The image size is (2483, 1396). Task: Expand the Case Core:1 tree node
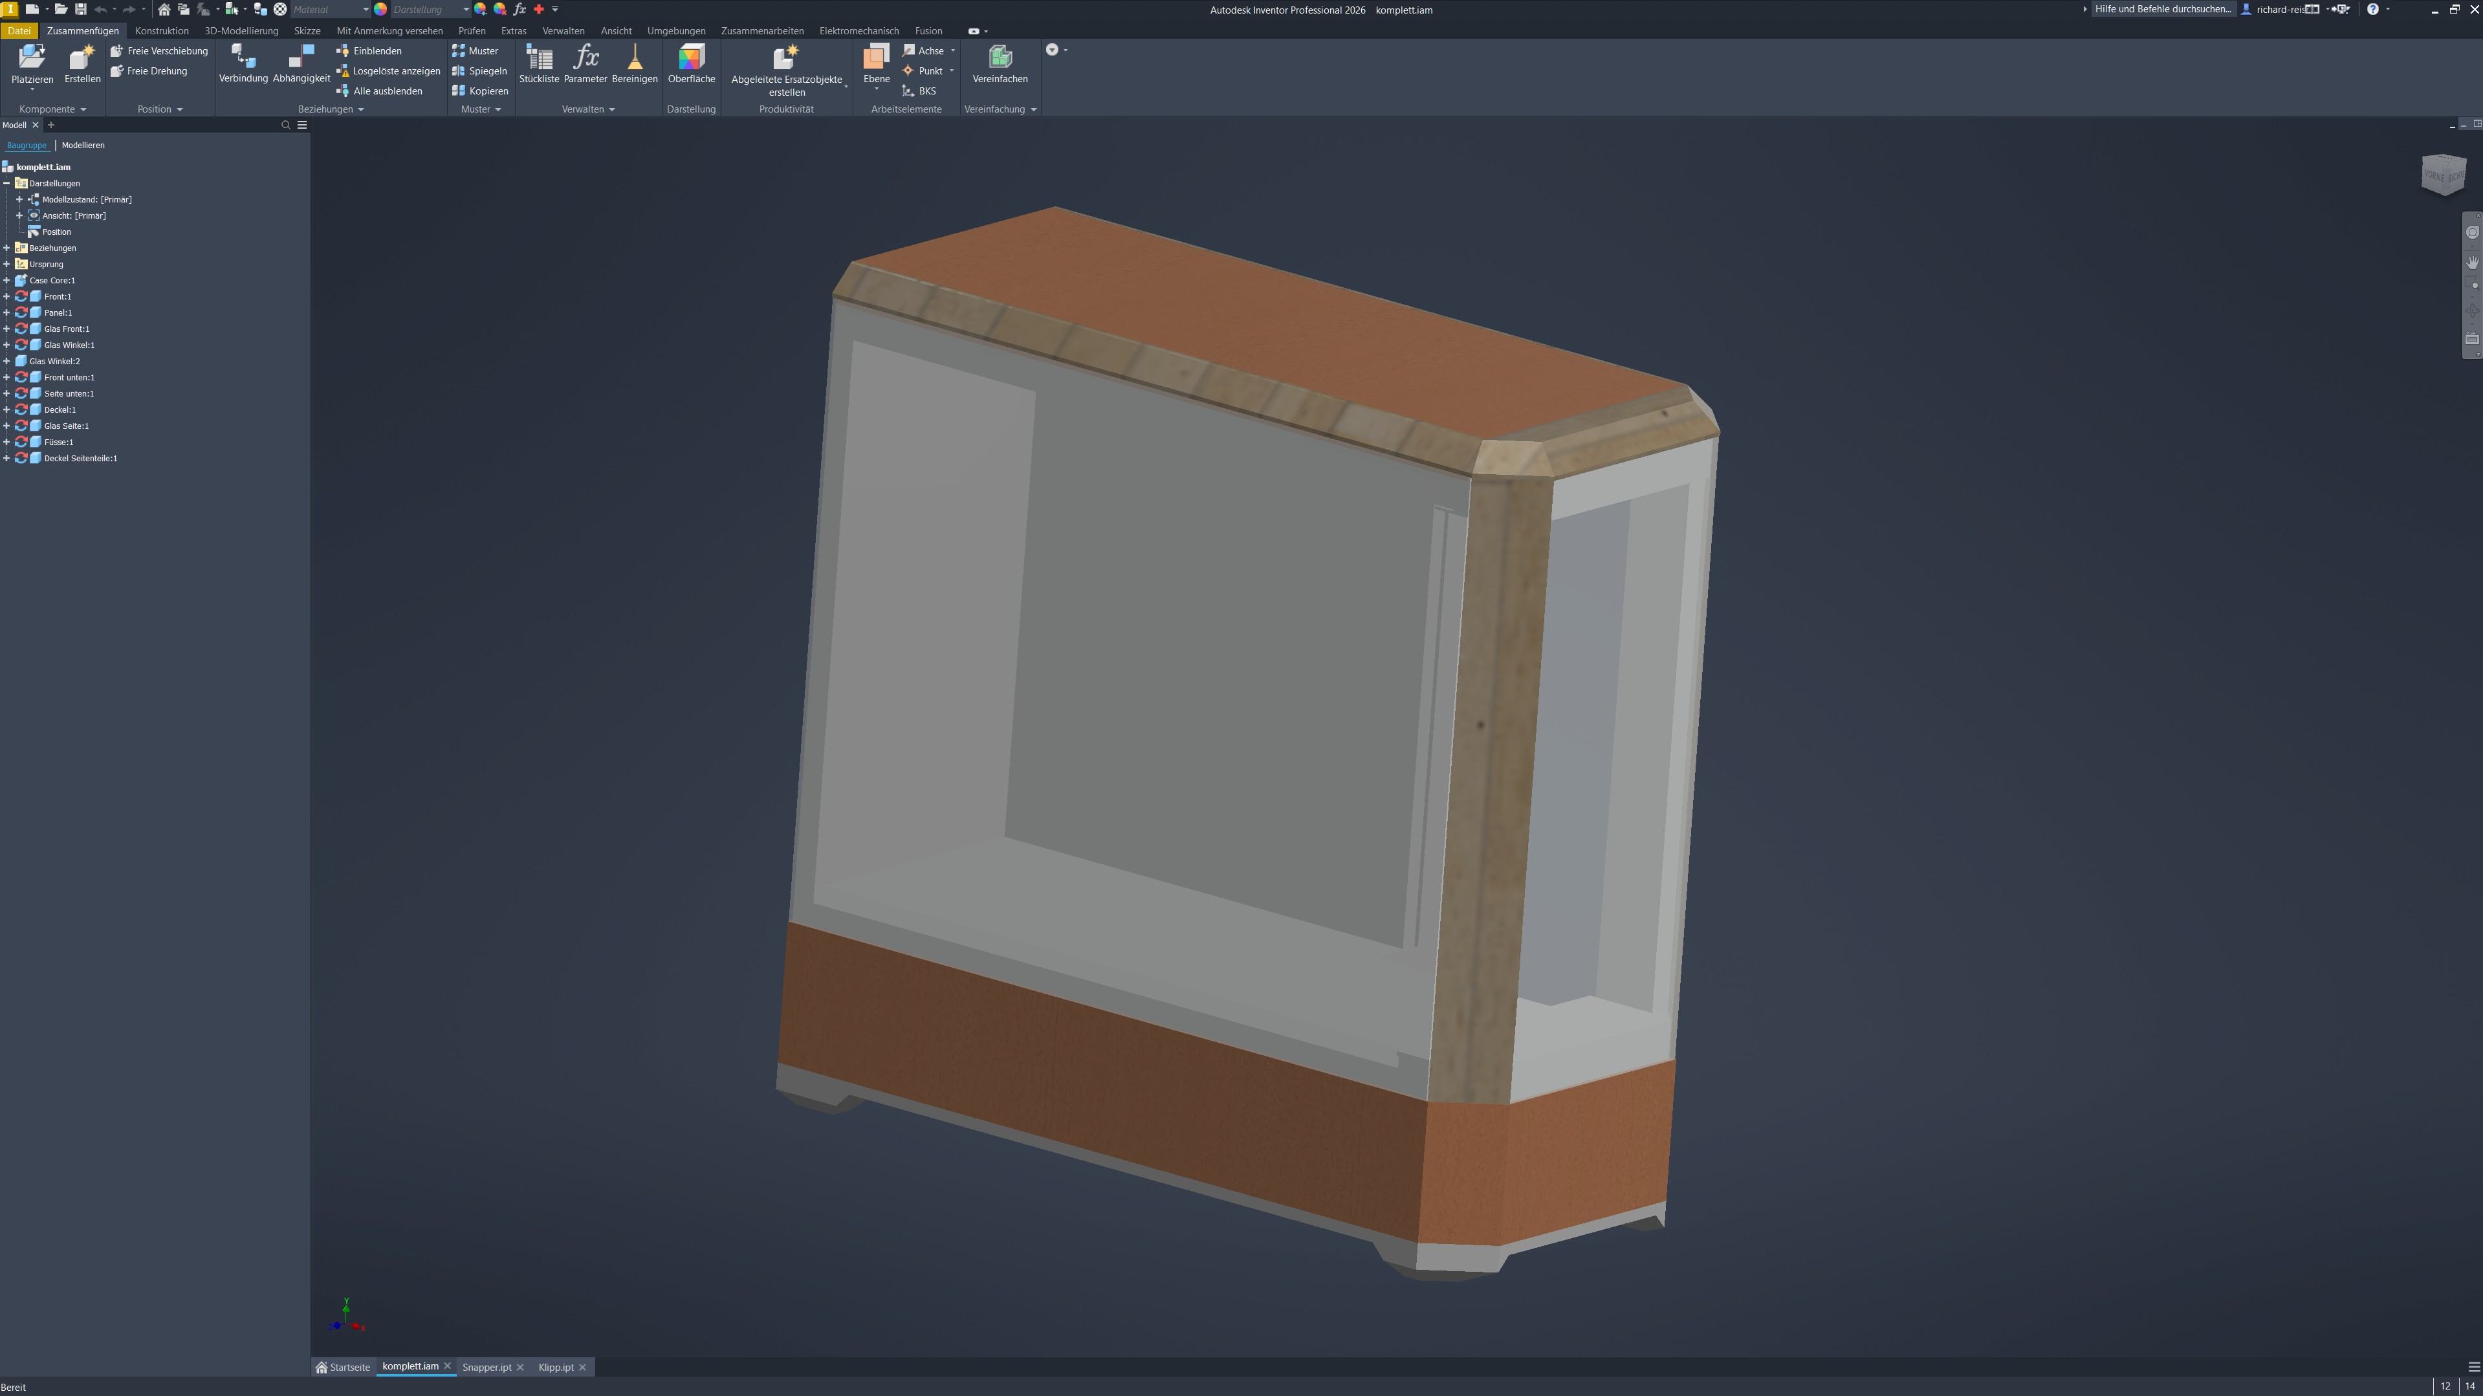pos(6,281)
